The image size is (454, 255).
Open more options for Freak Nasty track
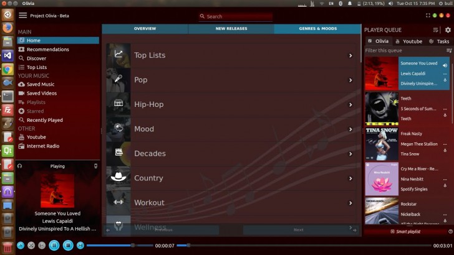(x=445, y=144)
